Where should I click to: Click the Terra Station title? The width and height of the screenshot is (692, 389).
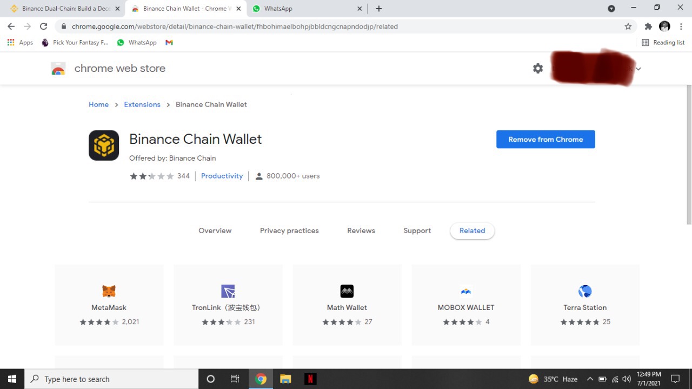[585, 307]
